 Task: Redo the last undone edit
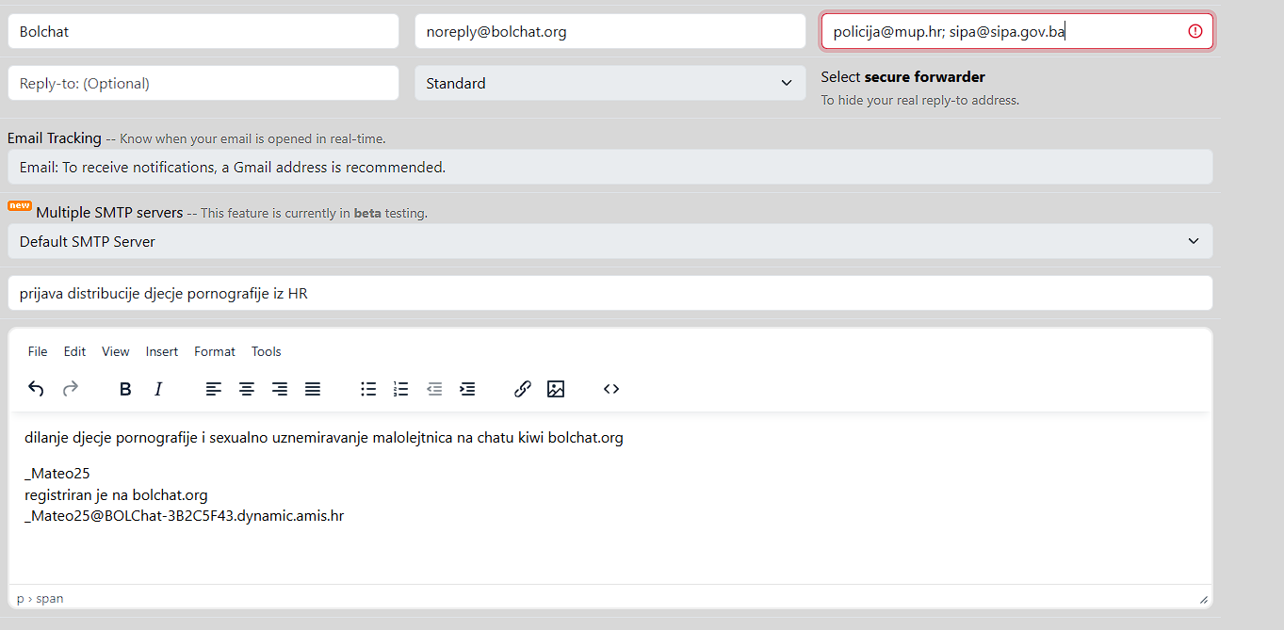coord(70,389)
